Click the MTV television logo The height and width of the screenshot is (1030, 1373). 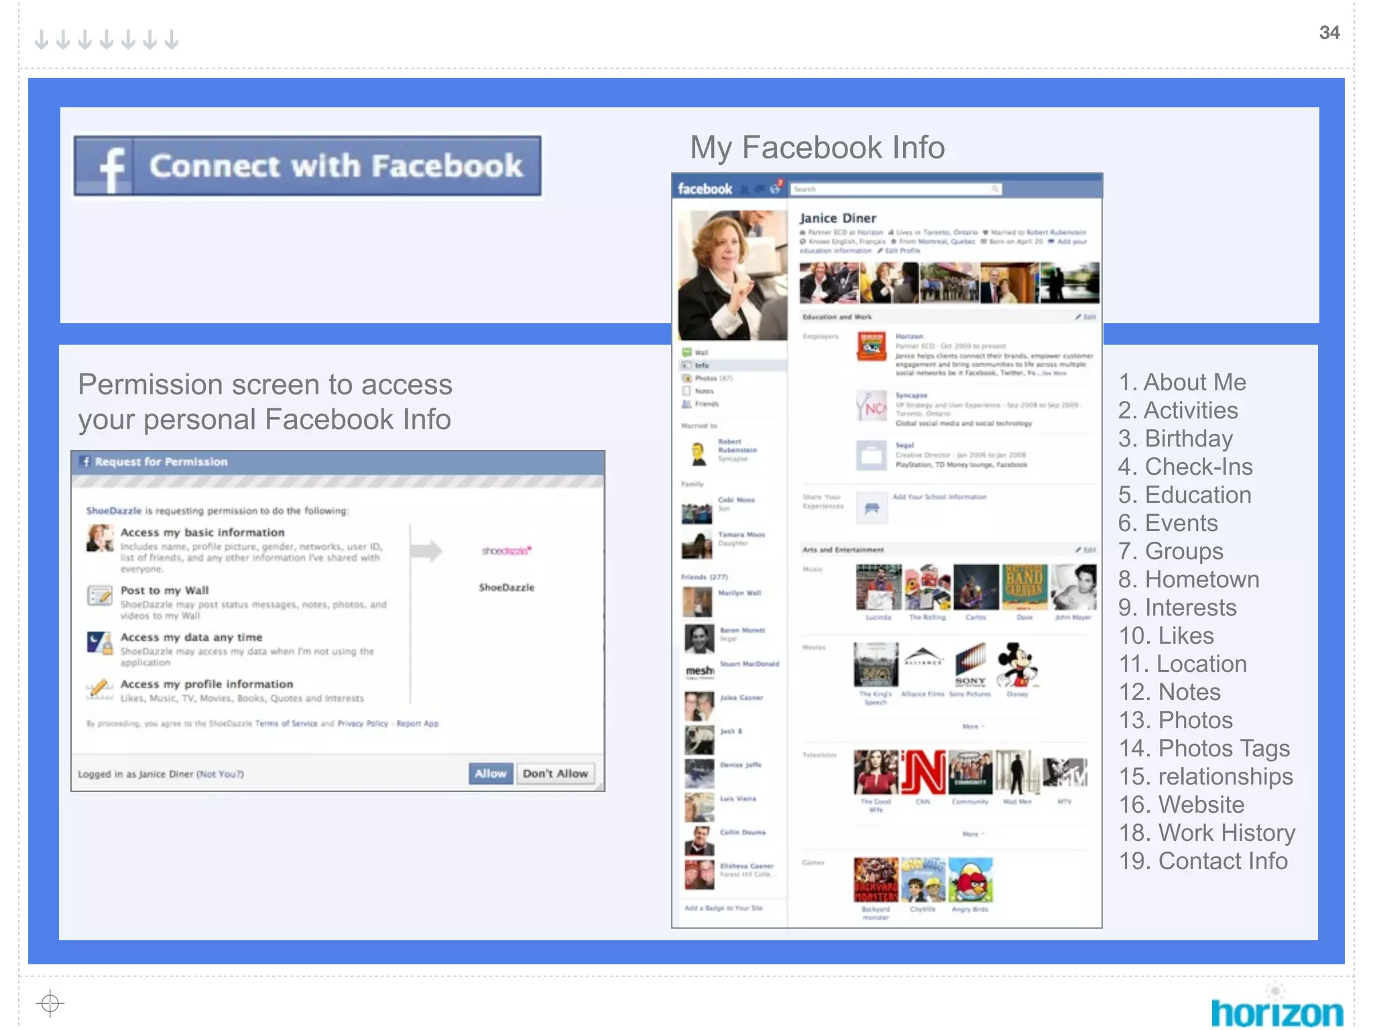[1065, 772]
